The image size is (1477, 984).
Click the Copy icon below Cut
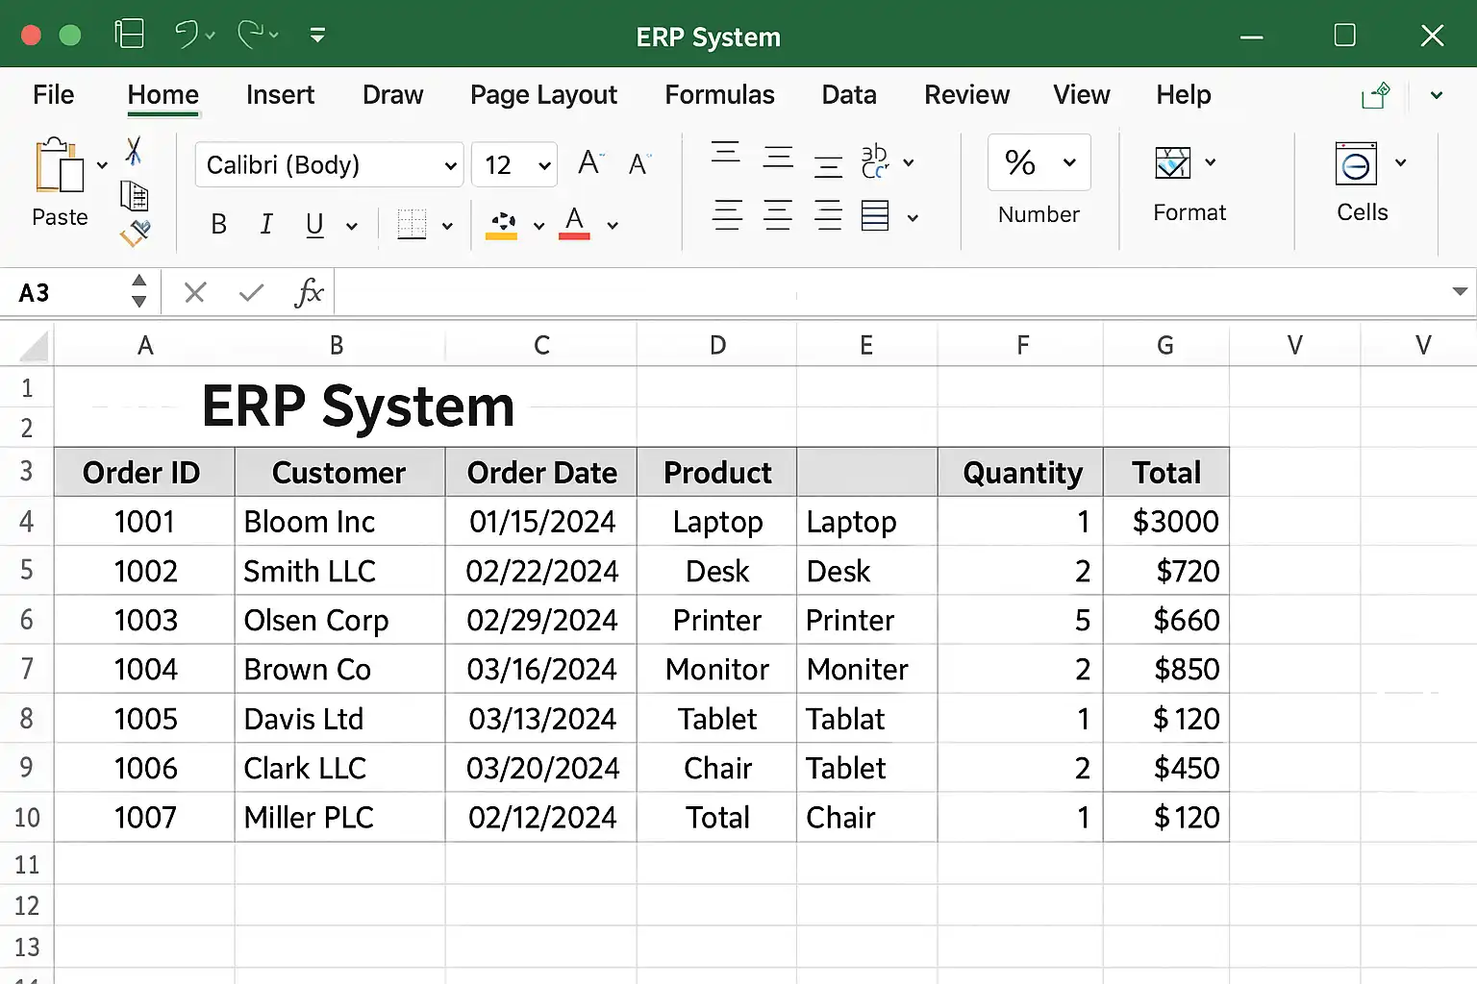(134, 196)
